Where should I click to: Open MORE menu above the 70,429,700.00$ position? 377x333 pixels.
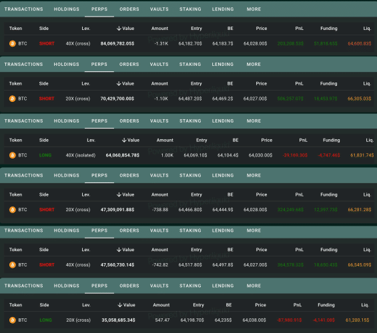tap(254, 65)
